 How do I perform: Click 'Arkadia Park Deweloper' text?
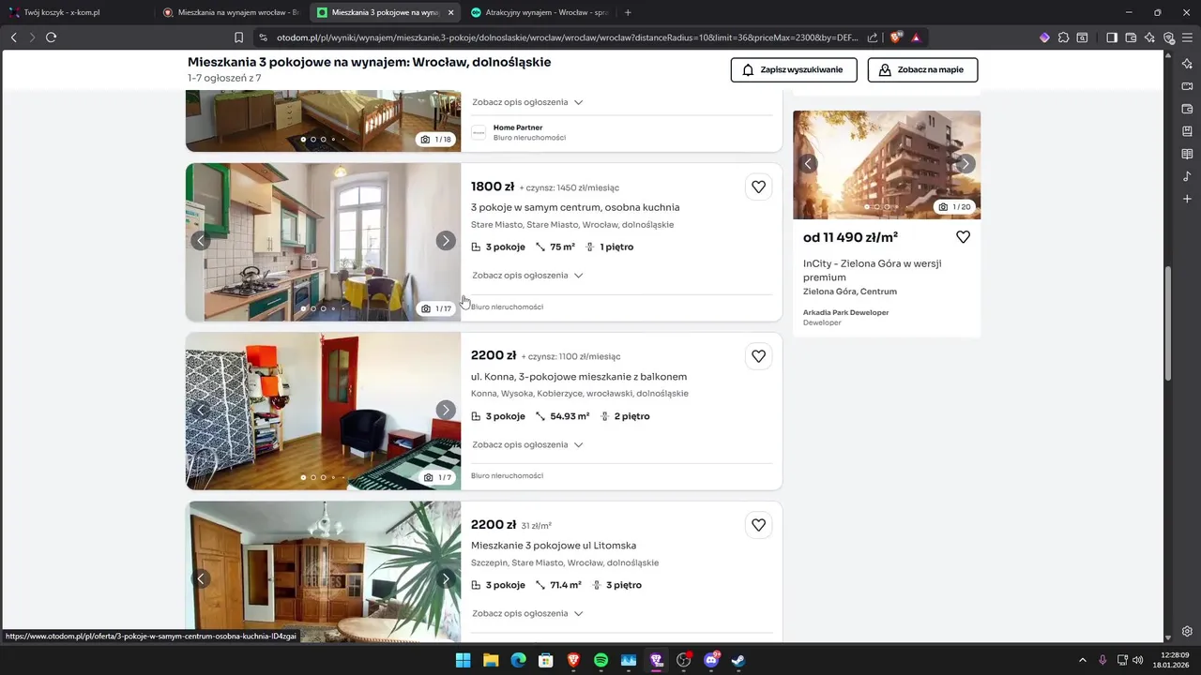tap(845, 312)
